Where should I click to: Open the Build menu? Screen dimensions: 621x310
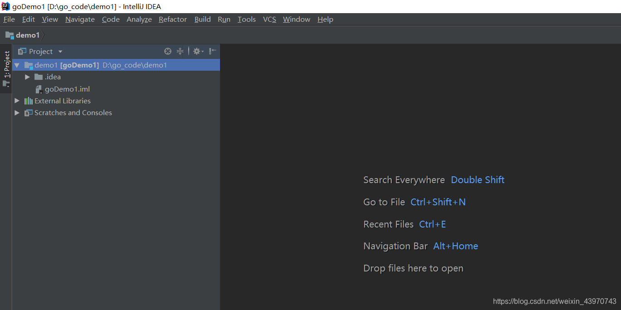[x=202, y=19]
